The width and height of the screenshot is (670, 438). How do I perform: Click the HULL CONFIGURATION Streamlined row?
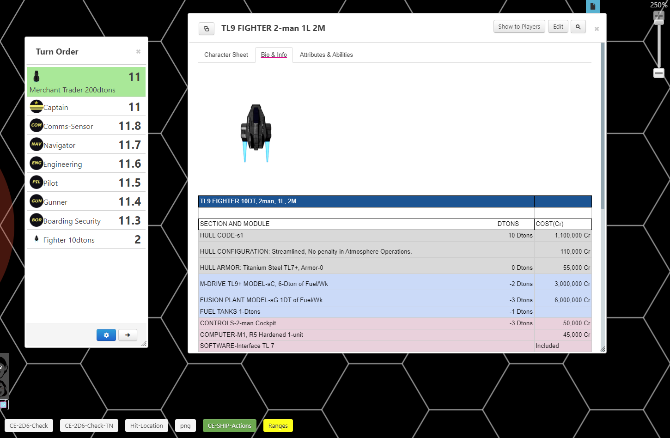(395, 249)
